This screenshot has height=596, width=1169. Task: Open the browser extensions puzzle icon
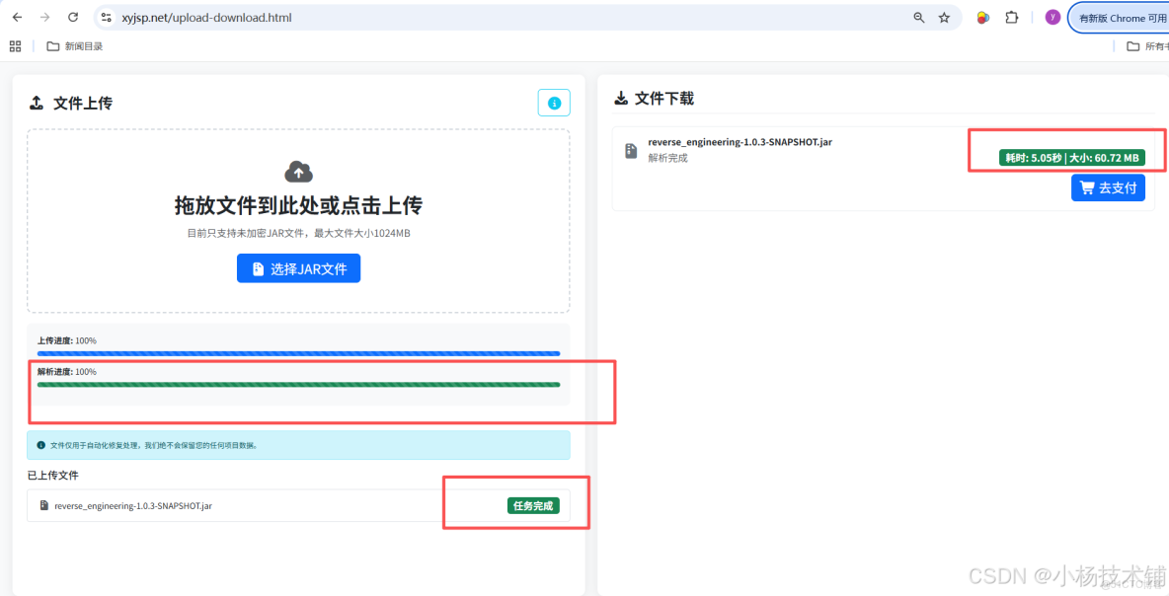[1012, 17]
